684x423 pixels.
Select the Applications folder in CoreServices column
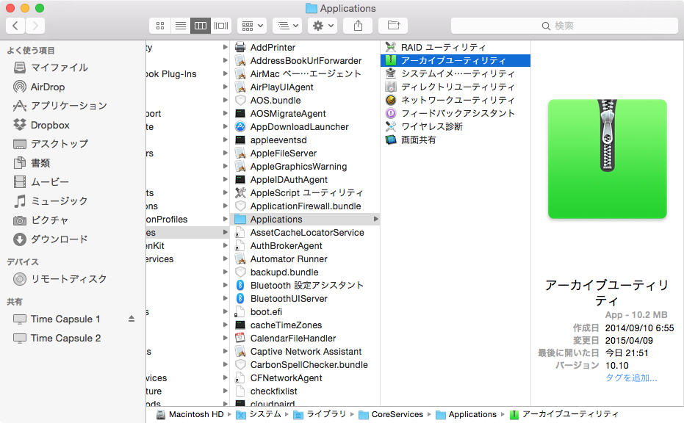pos(305,220)
